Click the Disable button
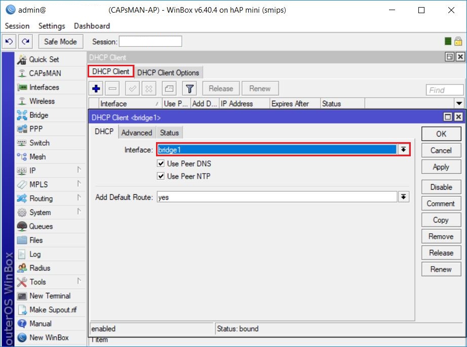This screenshot has width=467, height=347. (441, 187)
